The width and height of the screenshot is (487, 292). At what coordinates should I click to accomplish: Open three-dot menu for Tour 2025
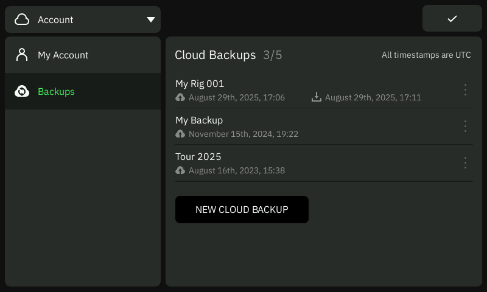(465, 163)
